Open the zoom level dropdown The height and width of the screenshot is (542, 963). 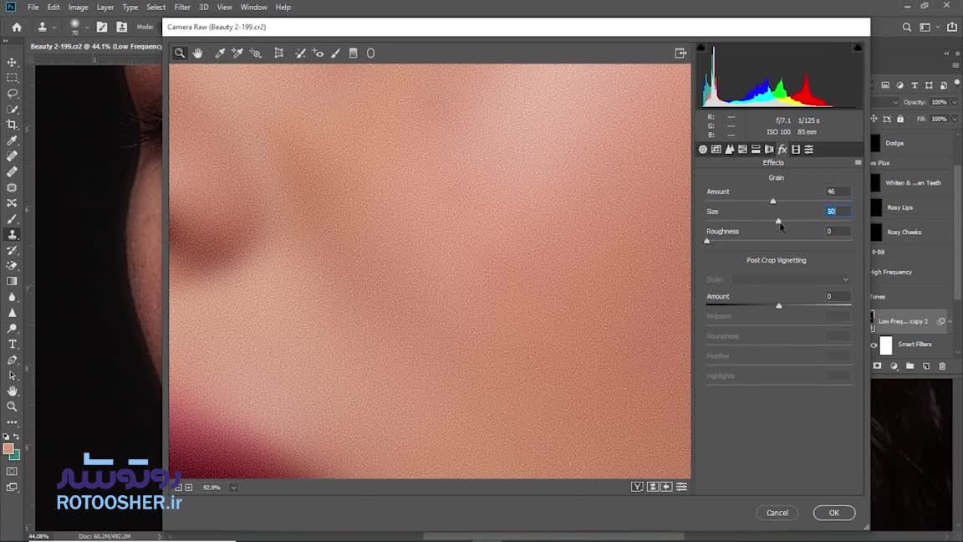click(233, 488)
